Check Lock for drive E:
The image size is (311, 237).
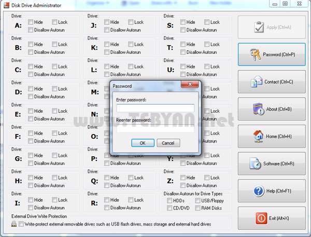[54, 111]
